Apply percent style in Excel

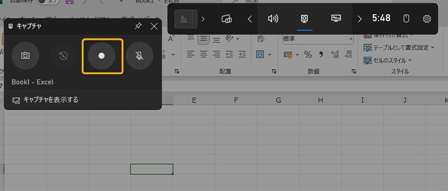308,54
